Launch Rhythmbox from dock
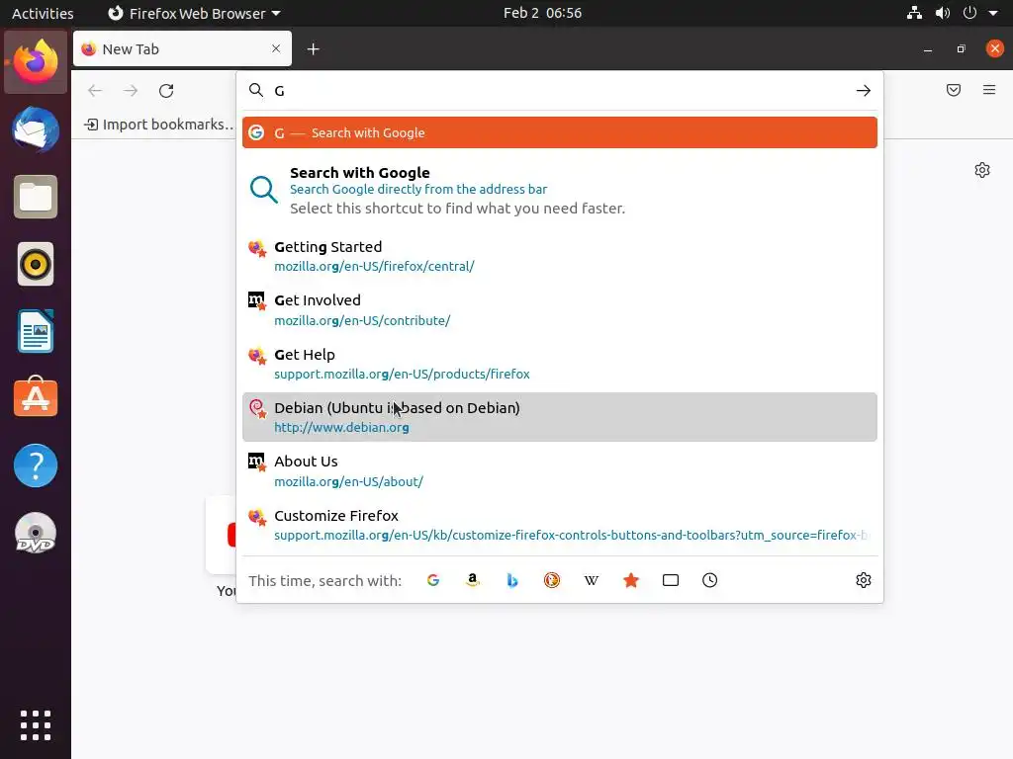The height and width of the screenshot is (759, 1013). [x=36, y=264]
